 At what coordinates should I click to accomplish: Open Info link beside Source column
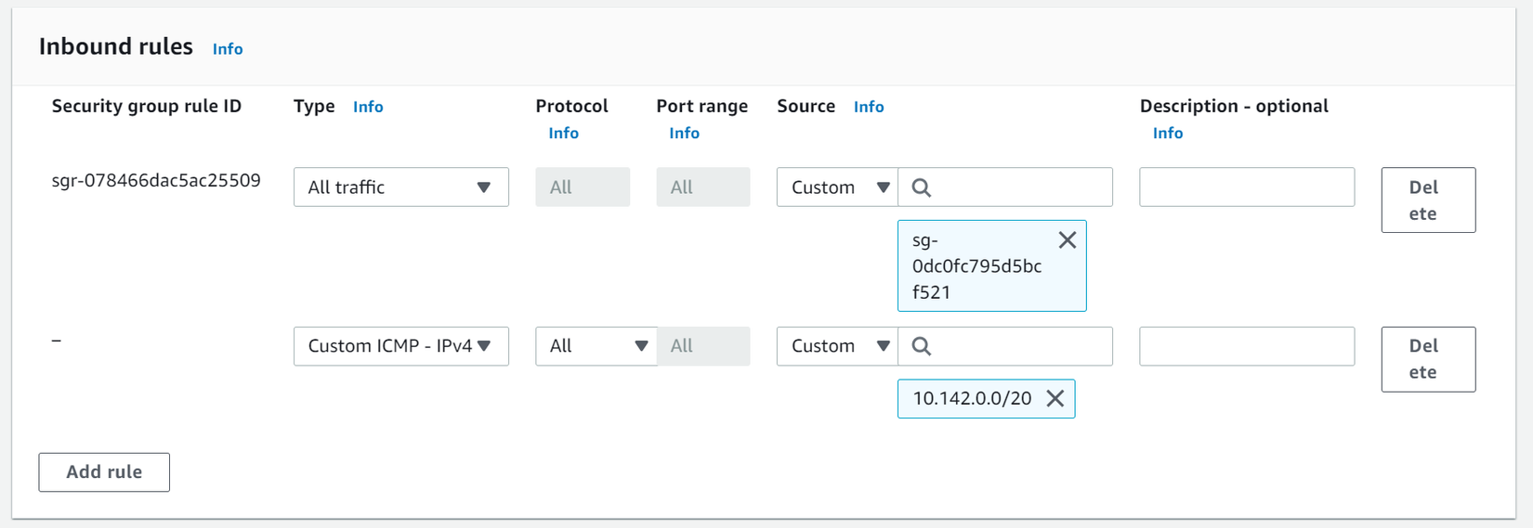point(869,107)
